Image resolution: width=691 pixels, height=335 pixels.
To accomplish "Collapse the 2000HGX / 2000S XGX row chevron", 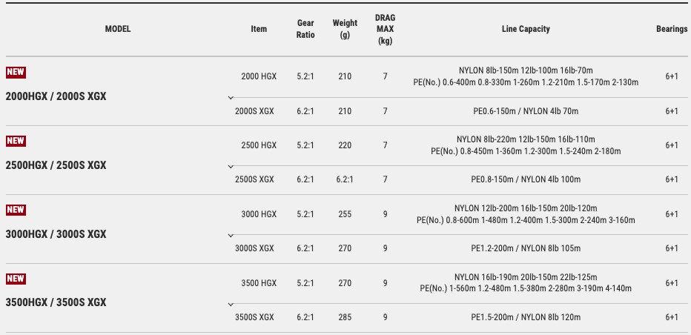I will tap(231, 97).
